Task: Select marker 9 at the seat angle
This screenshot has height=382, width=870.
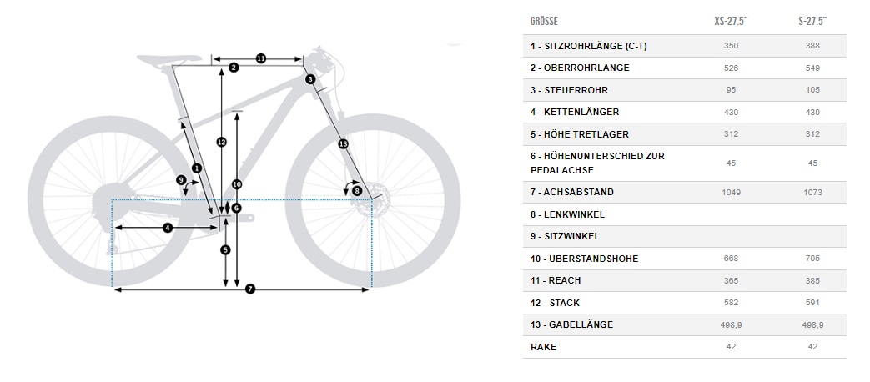Action: (x=181, y=179)
